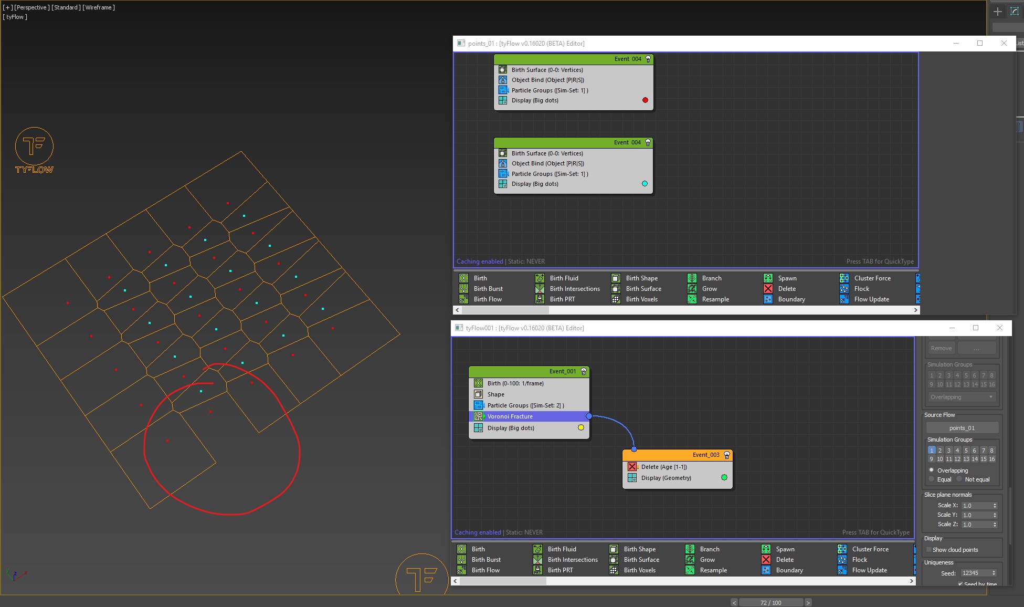Toggle Event_003 enable light bulb

[727, 455]
